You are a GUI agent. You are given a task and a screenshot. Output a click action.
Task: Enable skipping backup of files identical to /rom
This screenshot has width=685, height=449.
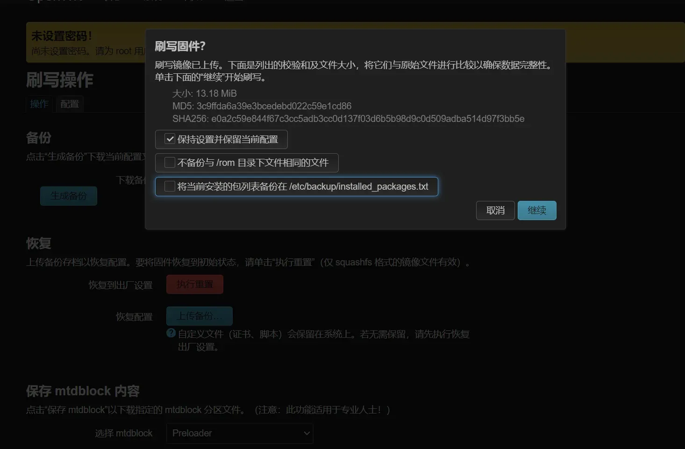[x=170, y=163]
